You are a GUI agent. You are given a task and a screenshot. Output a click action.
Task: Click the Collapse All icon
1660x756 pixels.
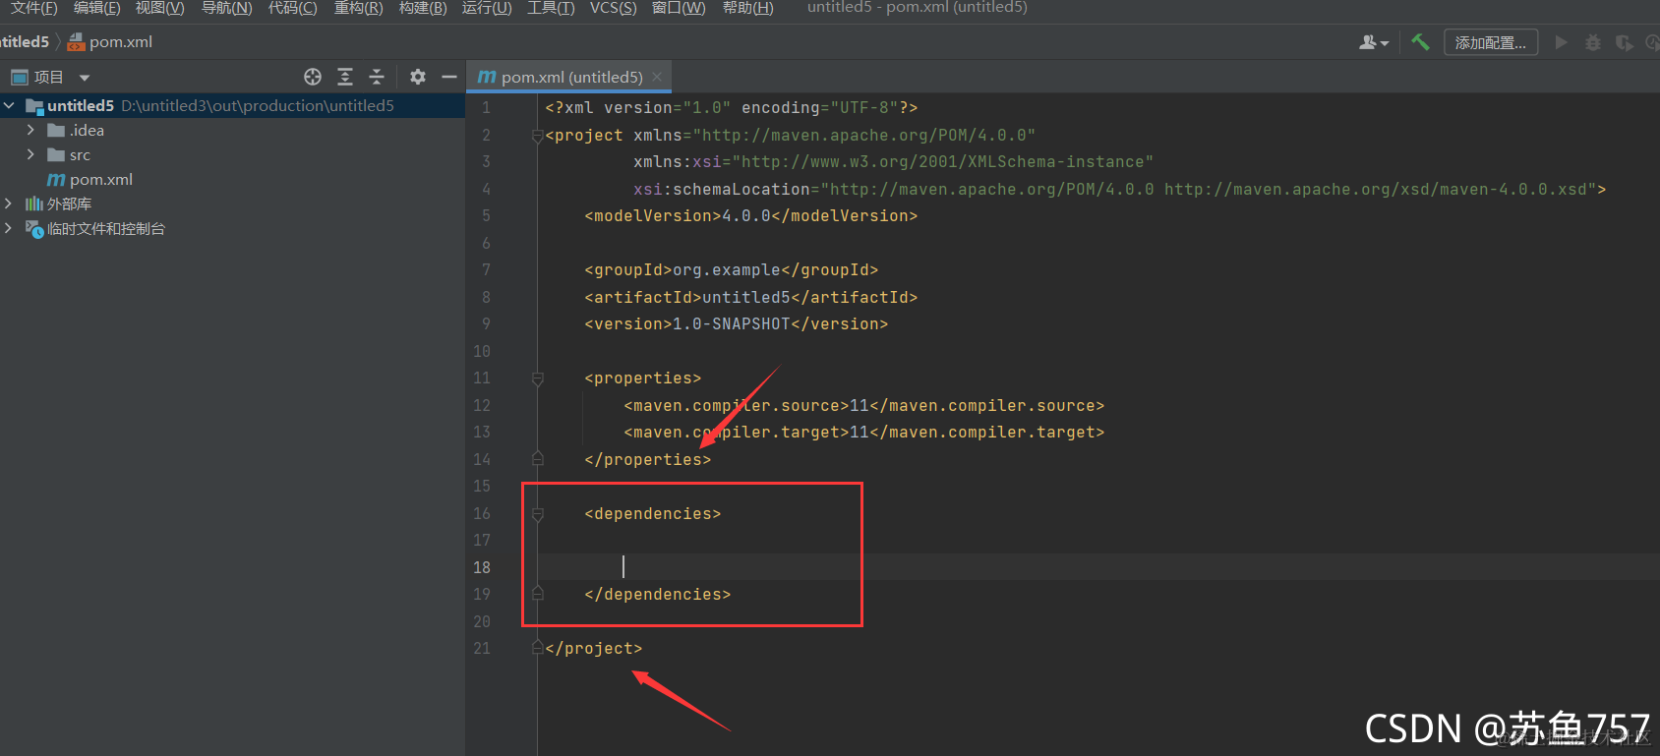377,77
